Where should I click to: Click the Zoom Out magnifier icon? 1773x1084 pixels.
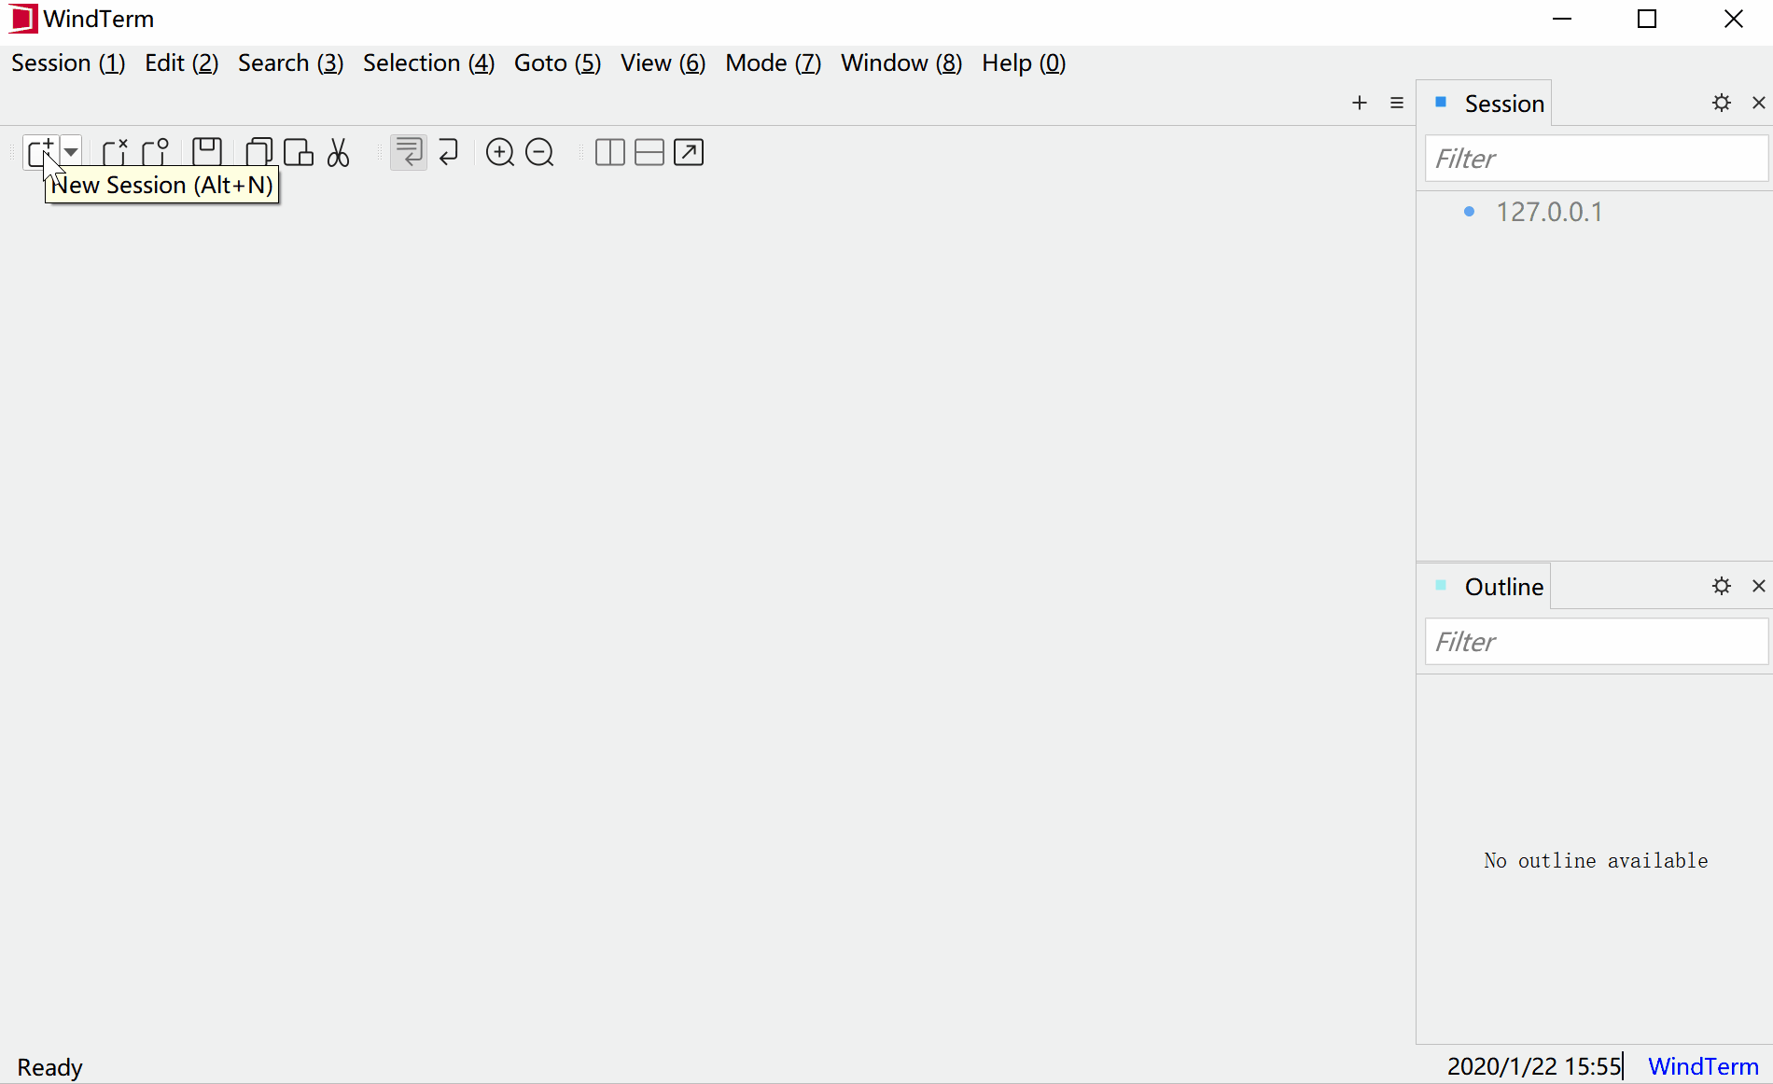540,152
